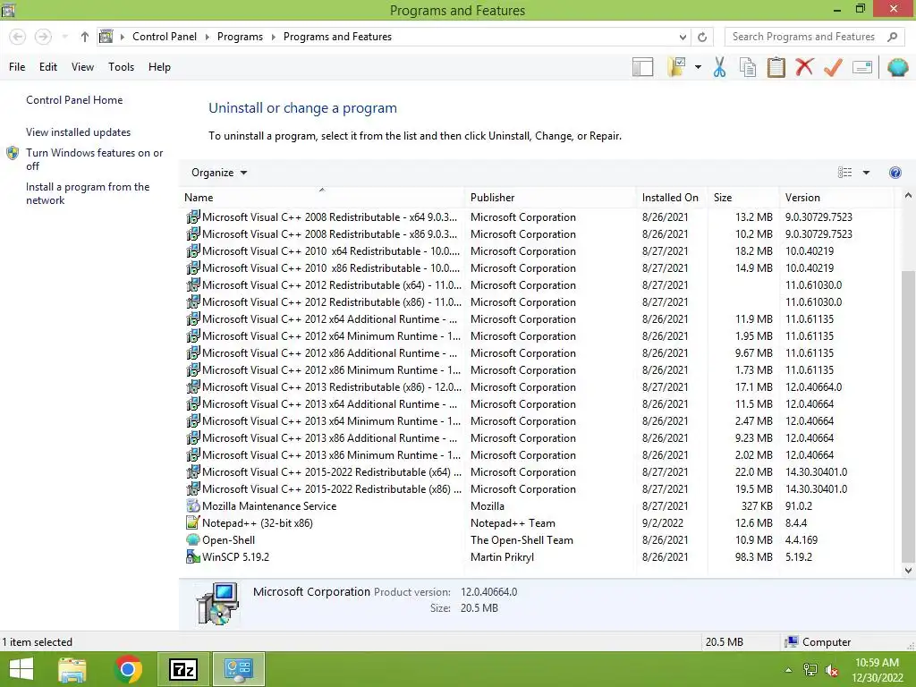
Task: Show hidden tray icons arrow
Action: tap(788, 670)
